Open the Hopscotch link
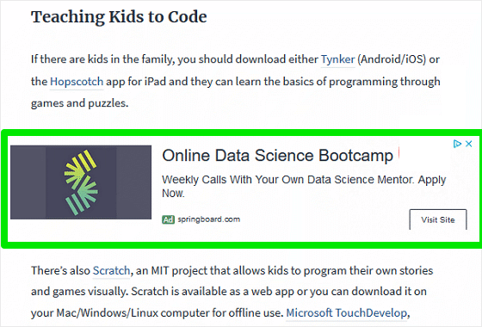 [x=77, y=82]
